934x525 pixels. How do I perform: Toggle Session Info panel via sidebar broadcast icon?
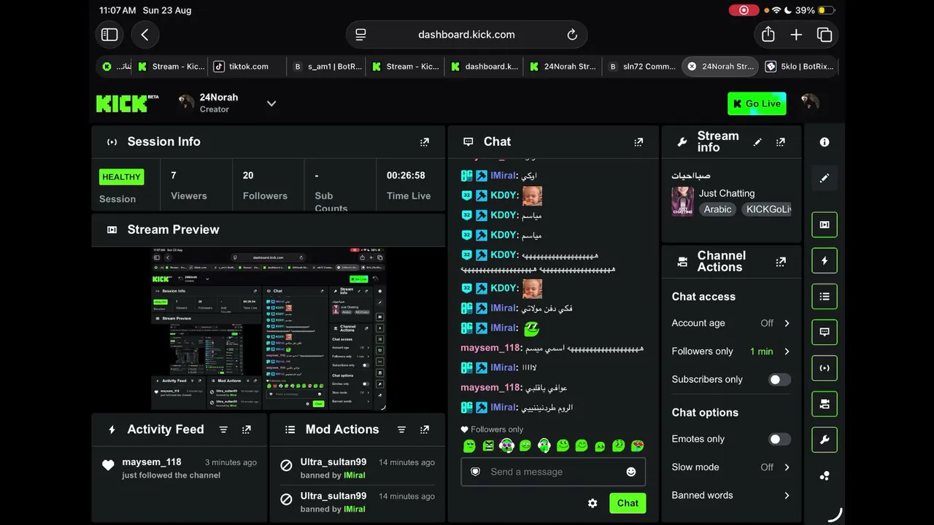[825, 368]
